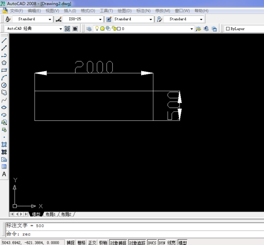This screenshot has width=264, height=245.
Task: Select the Line tool
Action: click(x=4, y=40)
